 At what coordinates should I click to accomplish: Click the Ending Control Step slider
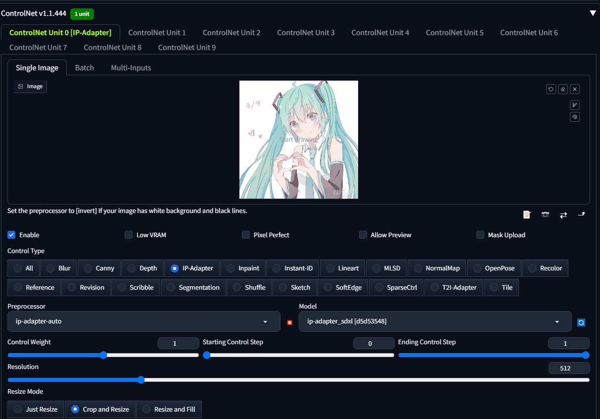pyautogui.click(x=494, y=355)
